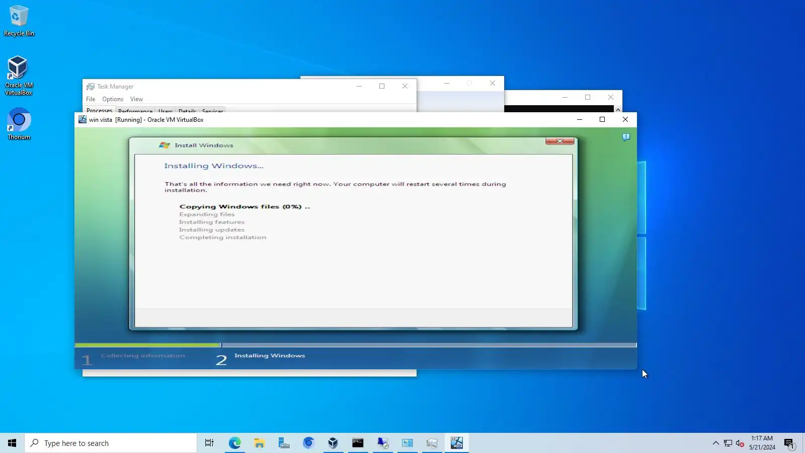Close the Task Manager window

[x=405, y=86]
